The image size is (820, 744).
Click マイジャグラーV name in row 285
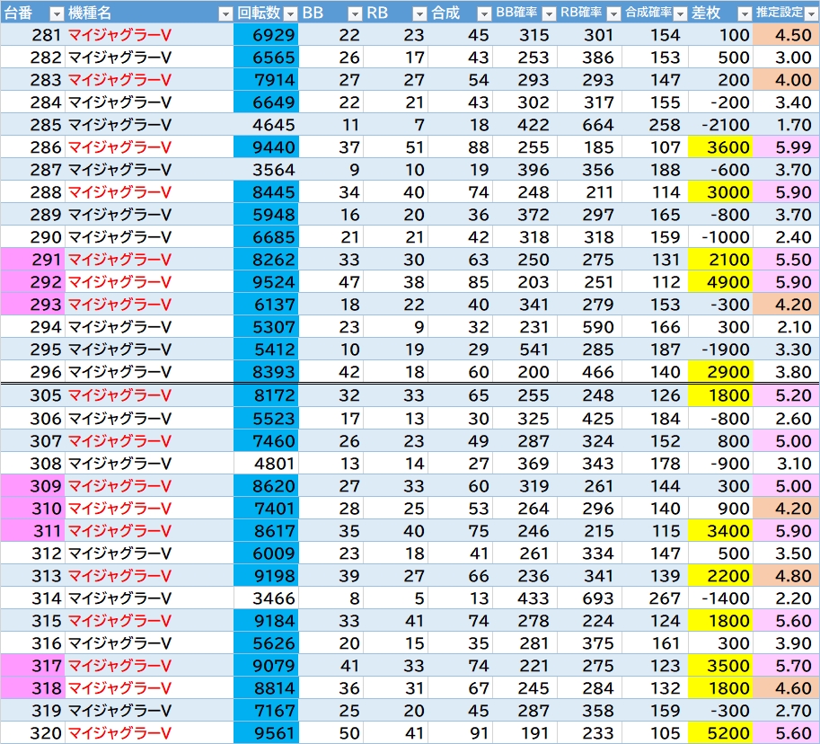point(119,125)
